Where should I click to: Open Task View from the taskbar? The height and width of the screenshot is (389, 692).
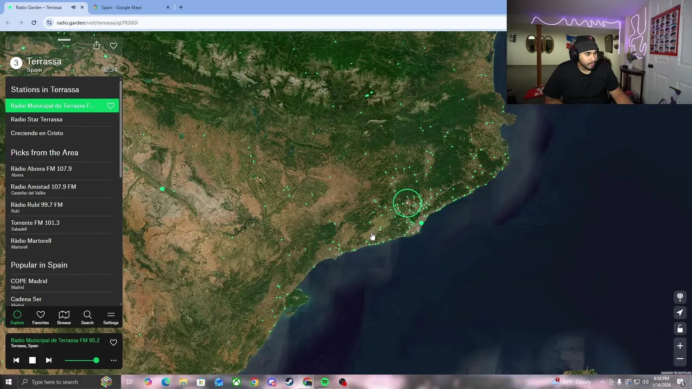pyautogui.click(x=130, y=382)
